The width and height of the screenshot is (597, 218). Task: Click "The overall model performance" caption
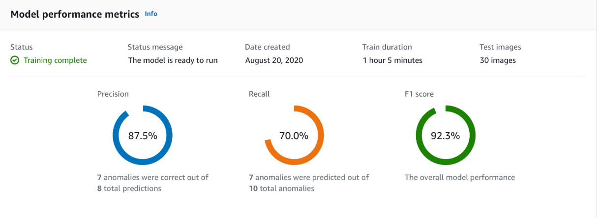(460, 177)
